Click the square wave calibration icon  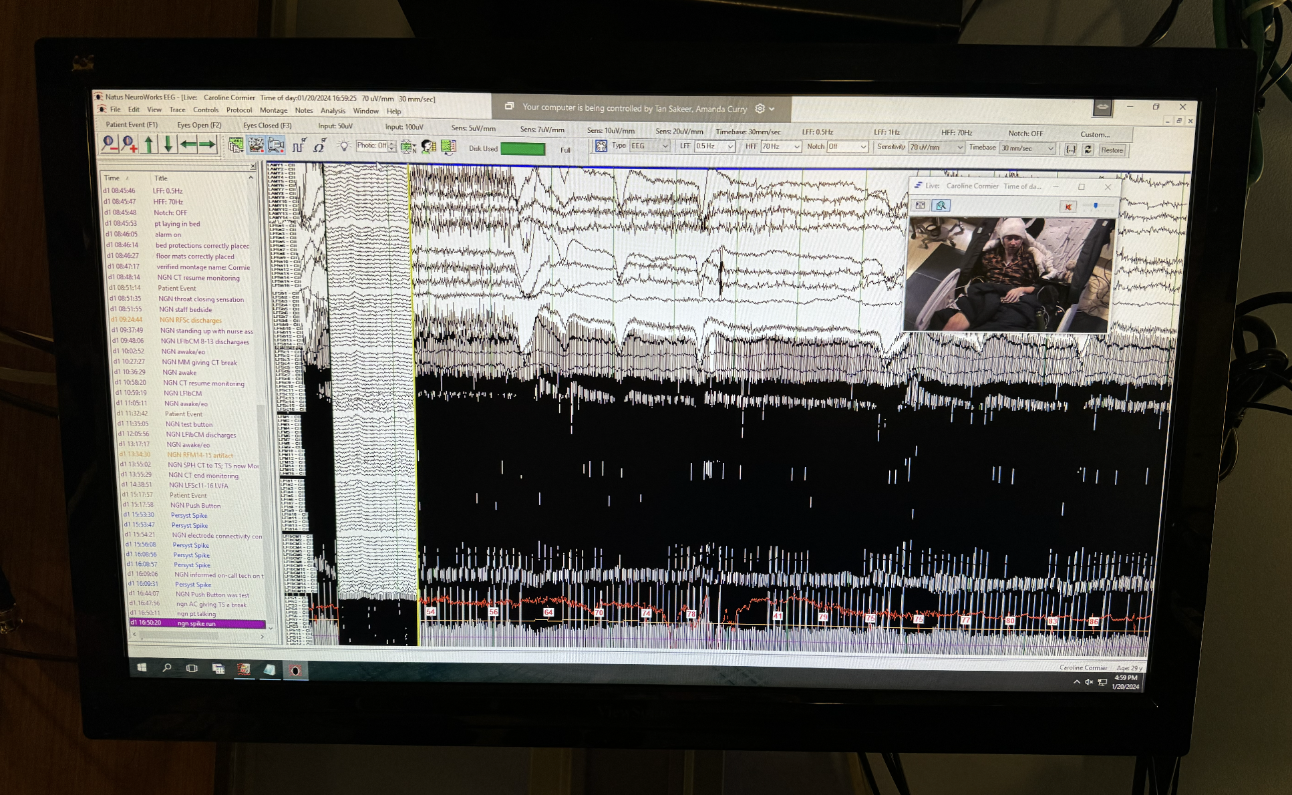pyautogui.click(x=299, y=146)
